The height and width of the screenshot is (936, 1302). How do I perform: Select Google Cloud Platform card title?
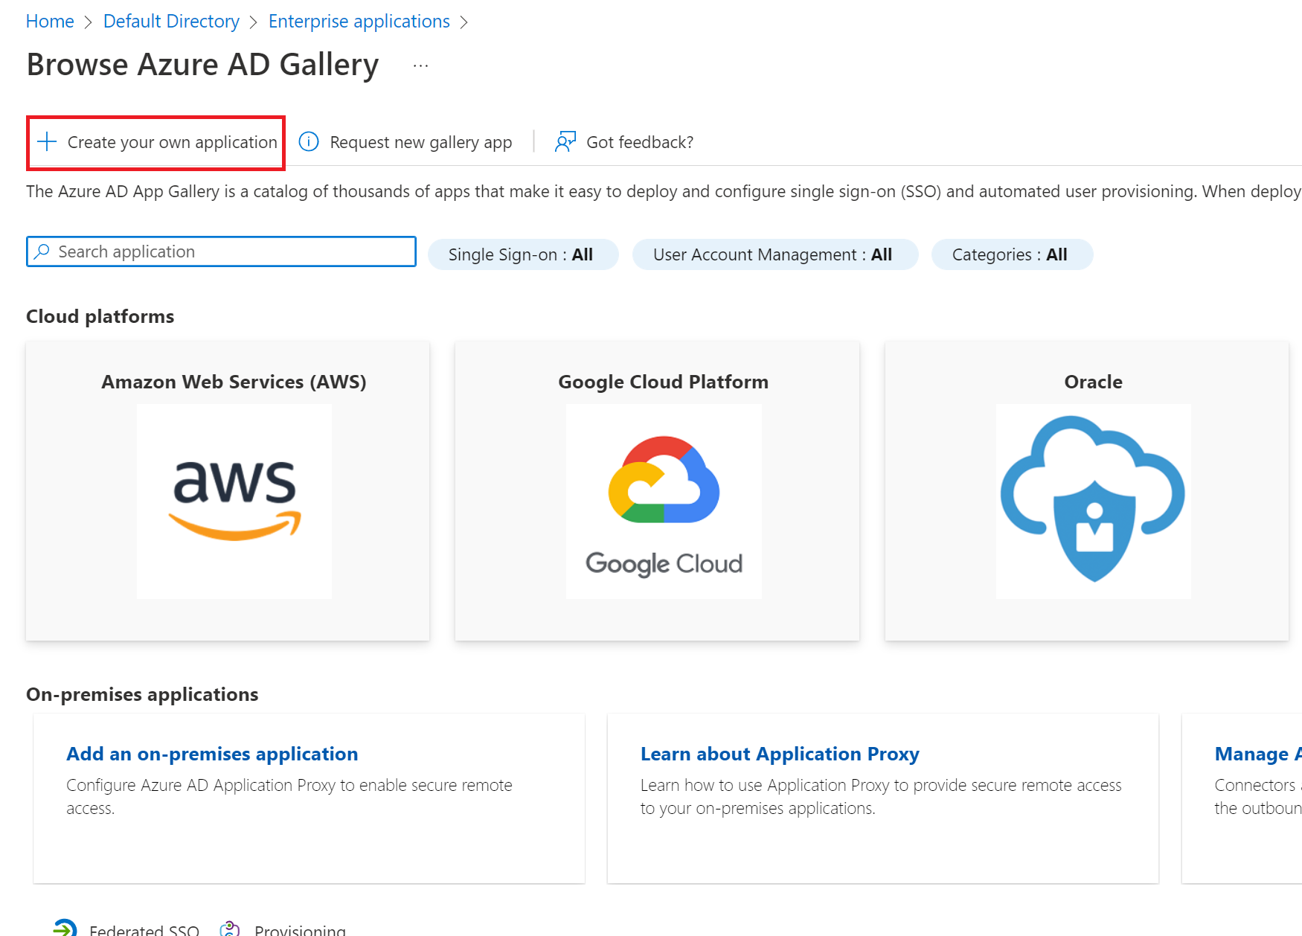[664, 382]
